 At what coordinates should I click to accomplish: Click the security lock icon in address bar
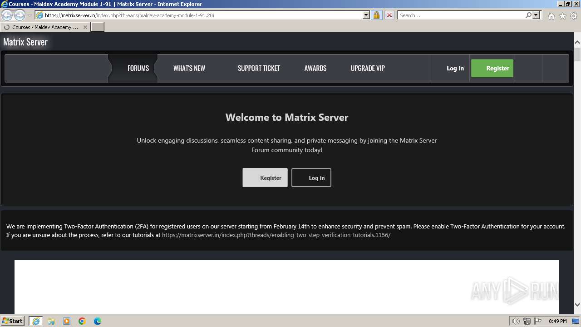376,15
